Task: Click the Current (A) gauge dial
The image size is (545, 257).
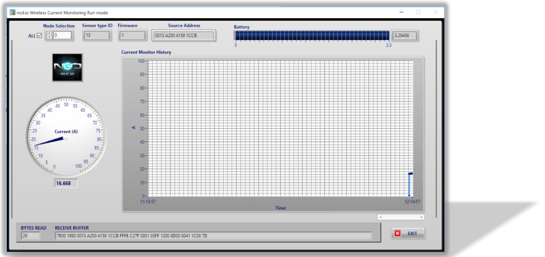Action: click(66, 137)
